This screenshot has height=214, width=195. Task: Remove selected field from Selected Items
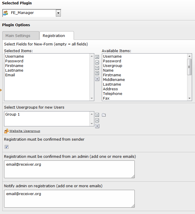click(x=97, y=79)
